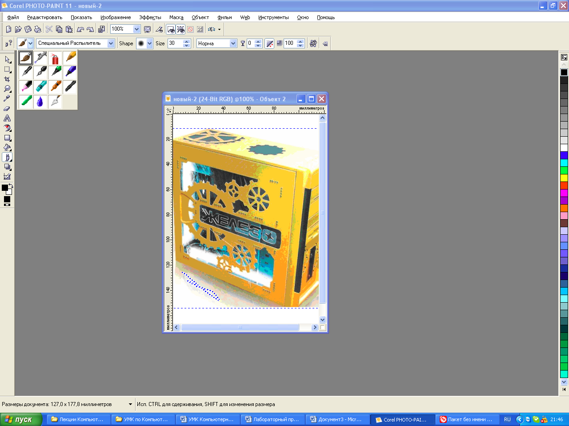This screenshot has height=426, width=569.
Task: Click the Windows пуск Start button
Action: 21,419
